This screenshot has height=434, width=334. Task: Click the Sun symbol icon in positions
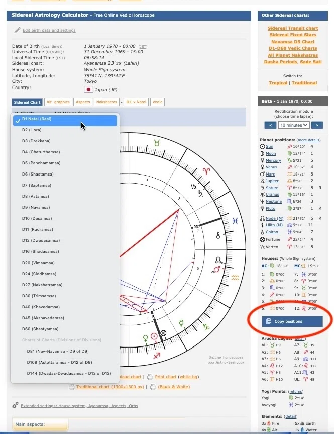tap(262, 146)
